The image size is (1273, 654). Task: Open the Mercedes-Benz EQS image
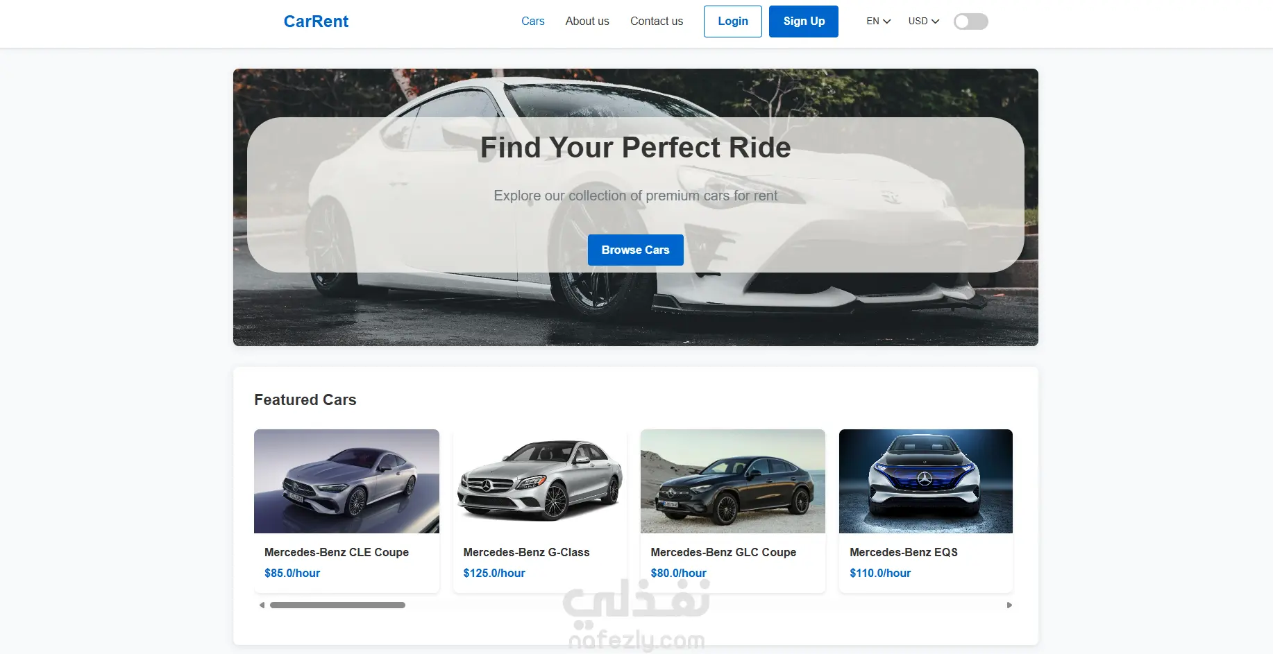pyautogui.click(x=926, y=481)
